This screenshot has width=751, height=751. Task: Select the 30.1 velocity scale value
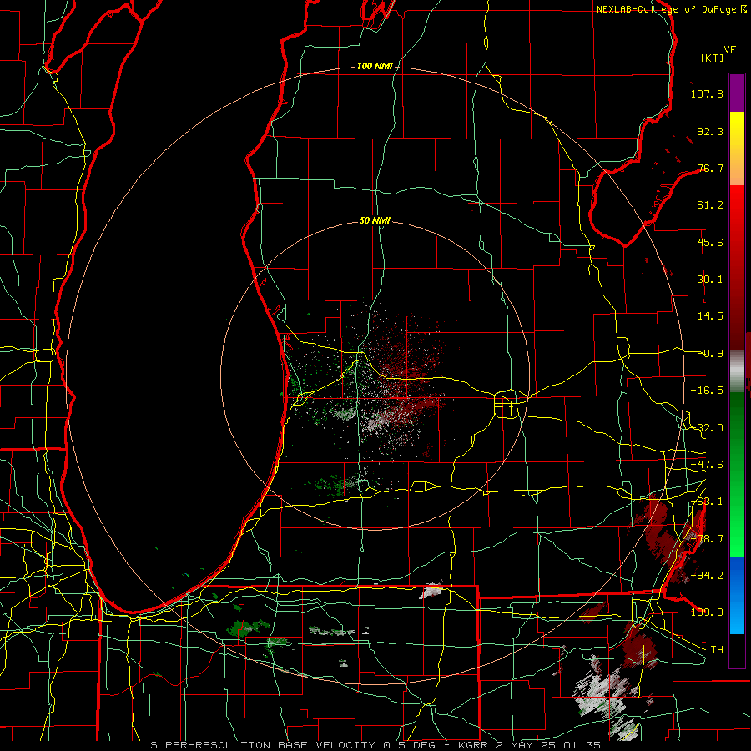point(710,280)
